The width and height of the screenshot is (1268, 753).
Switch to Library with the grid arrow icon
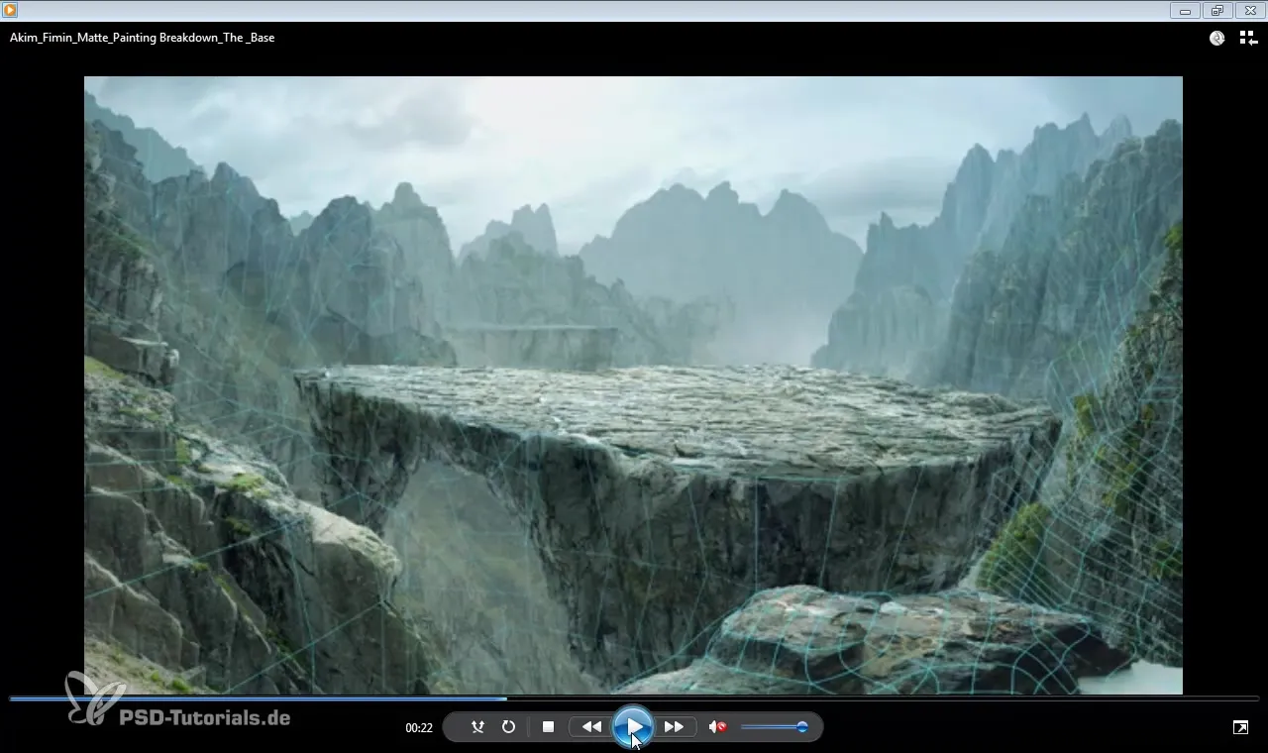point(1248,39)
